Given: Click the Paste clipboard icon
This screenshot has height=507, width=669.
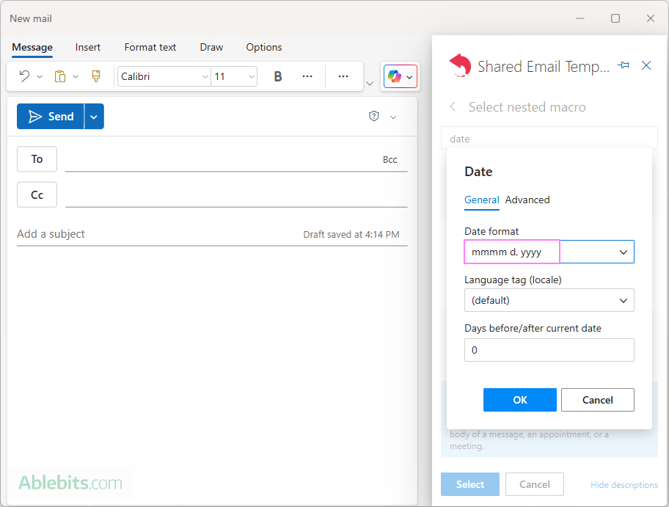Looking at the screenshot, I should coord(60,76).
